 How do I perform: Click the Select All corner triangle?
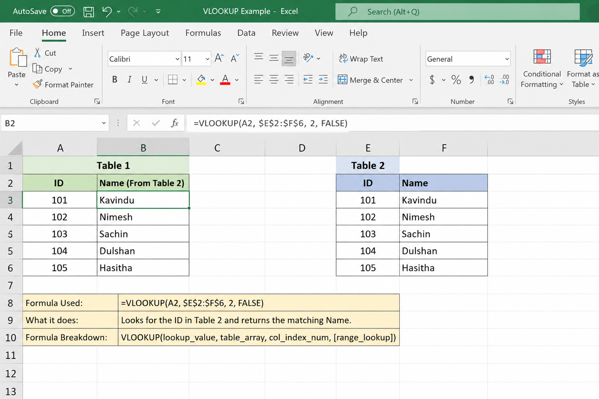pyautogui.click(x=15, y=148)
